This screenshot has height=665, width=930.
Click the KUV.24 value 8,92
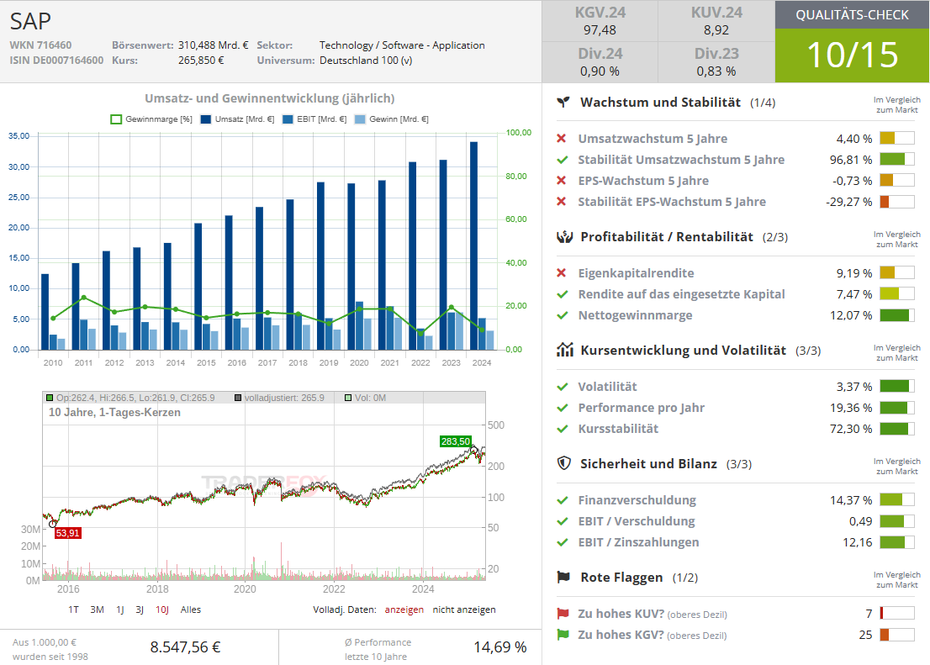(716, 30)
